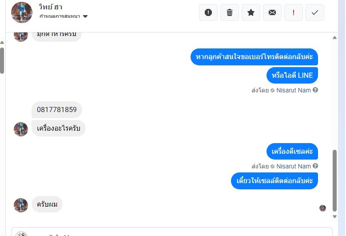Open help icon beside first Nisarut Nam
Image resolution: width=346 pixels, height=236 pixels.
(315, 90)
